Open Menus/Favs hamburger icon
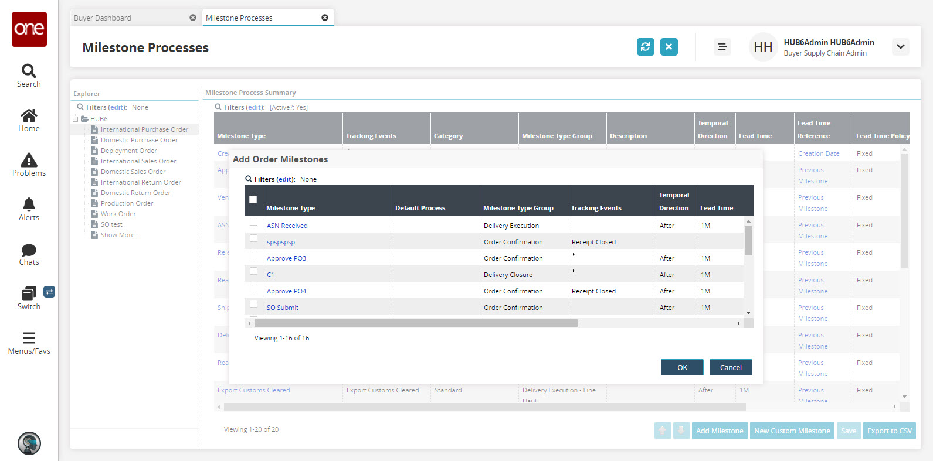Screen dimensions: 933x461 point(29,338)
